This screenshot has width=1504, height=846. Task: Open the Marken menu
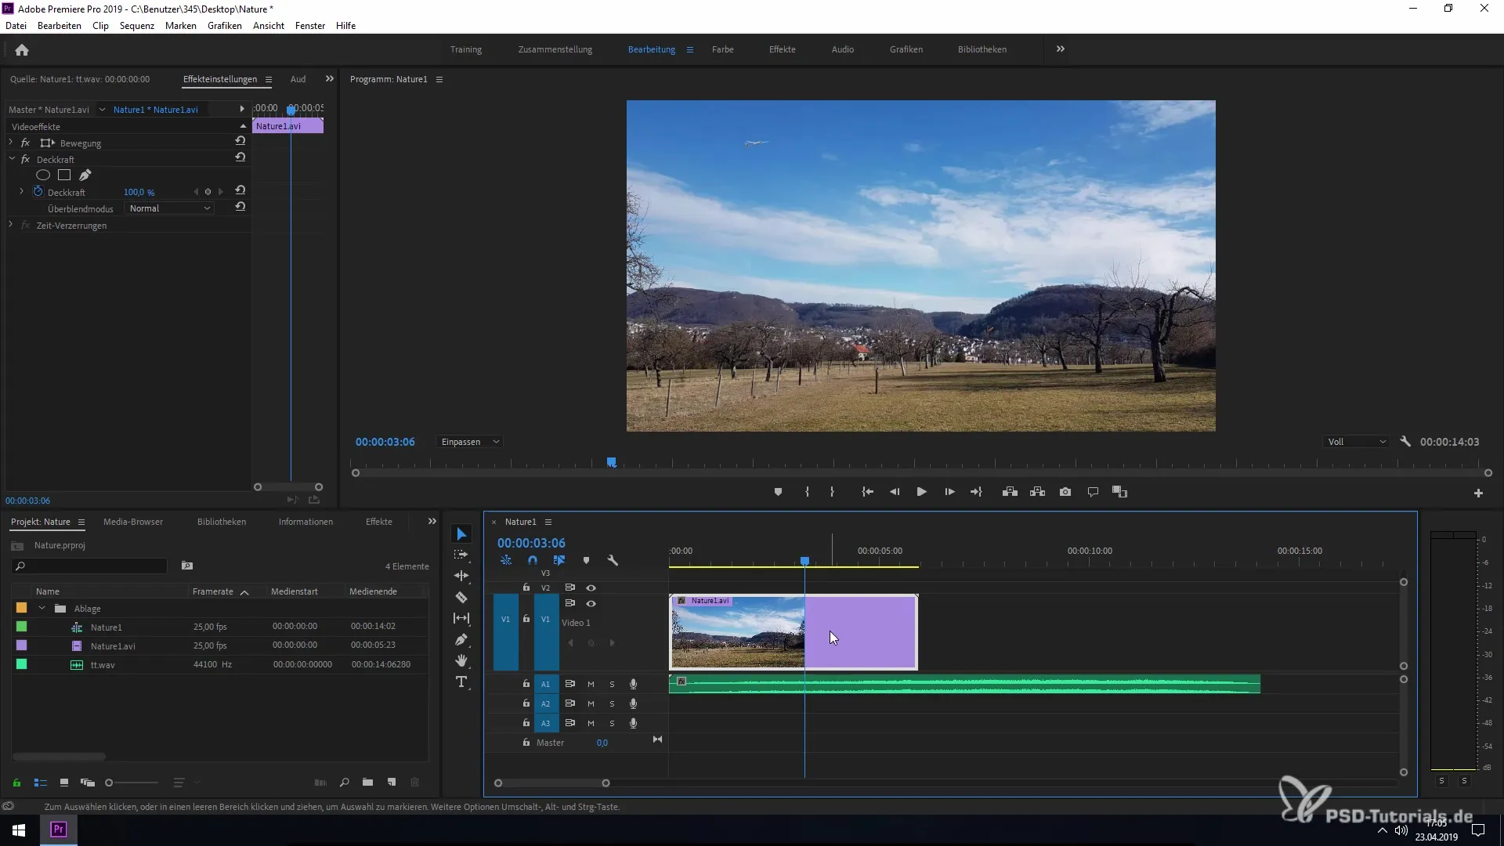(181, 26)
